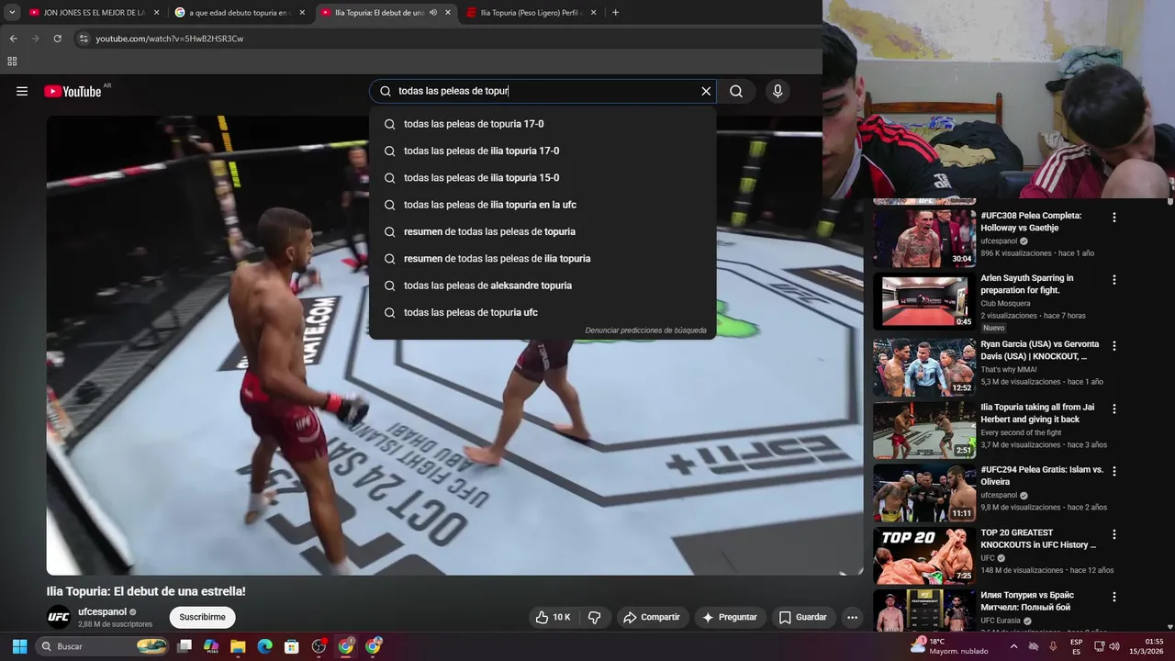Like the video showing 10 K
The height and width of the screenshot is (661, 1175).
pyautogui.click(x=553, y=617)
